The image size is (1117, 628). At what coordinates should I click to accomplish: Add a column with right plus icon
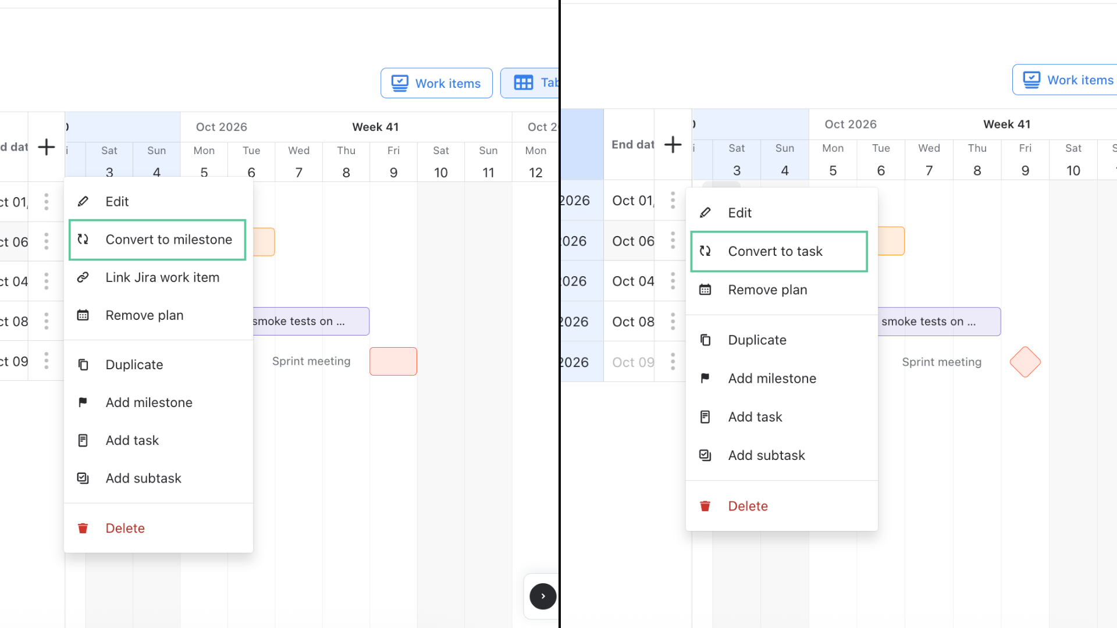point(673,144)
